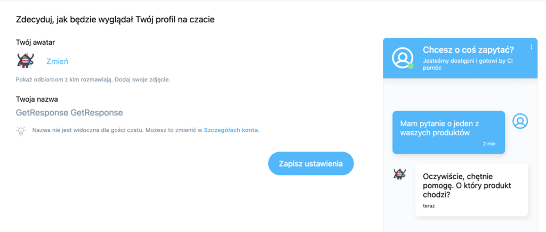Open the Szczegółach konta link
The width and height of the screenshot is (546, 232).
click(231, 130)
